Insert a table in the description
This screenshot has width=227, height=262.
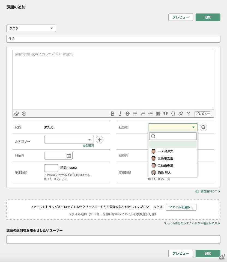[x=158, y=114]
